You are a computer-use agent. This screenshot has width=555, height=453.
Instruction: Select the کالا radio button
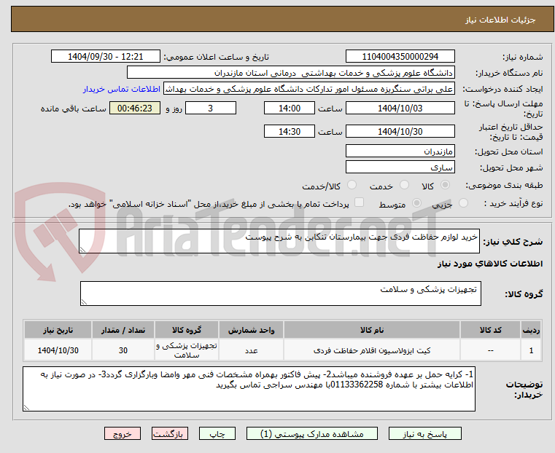pyautogui.click(x=446, y=185)
